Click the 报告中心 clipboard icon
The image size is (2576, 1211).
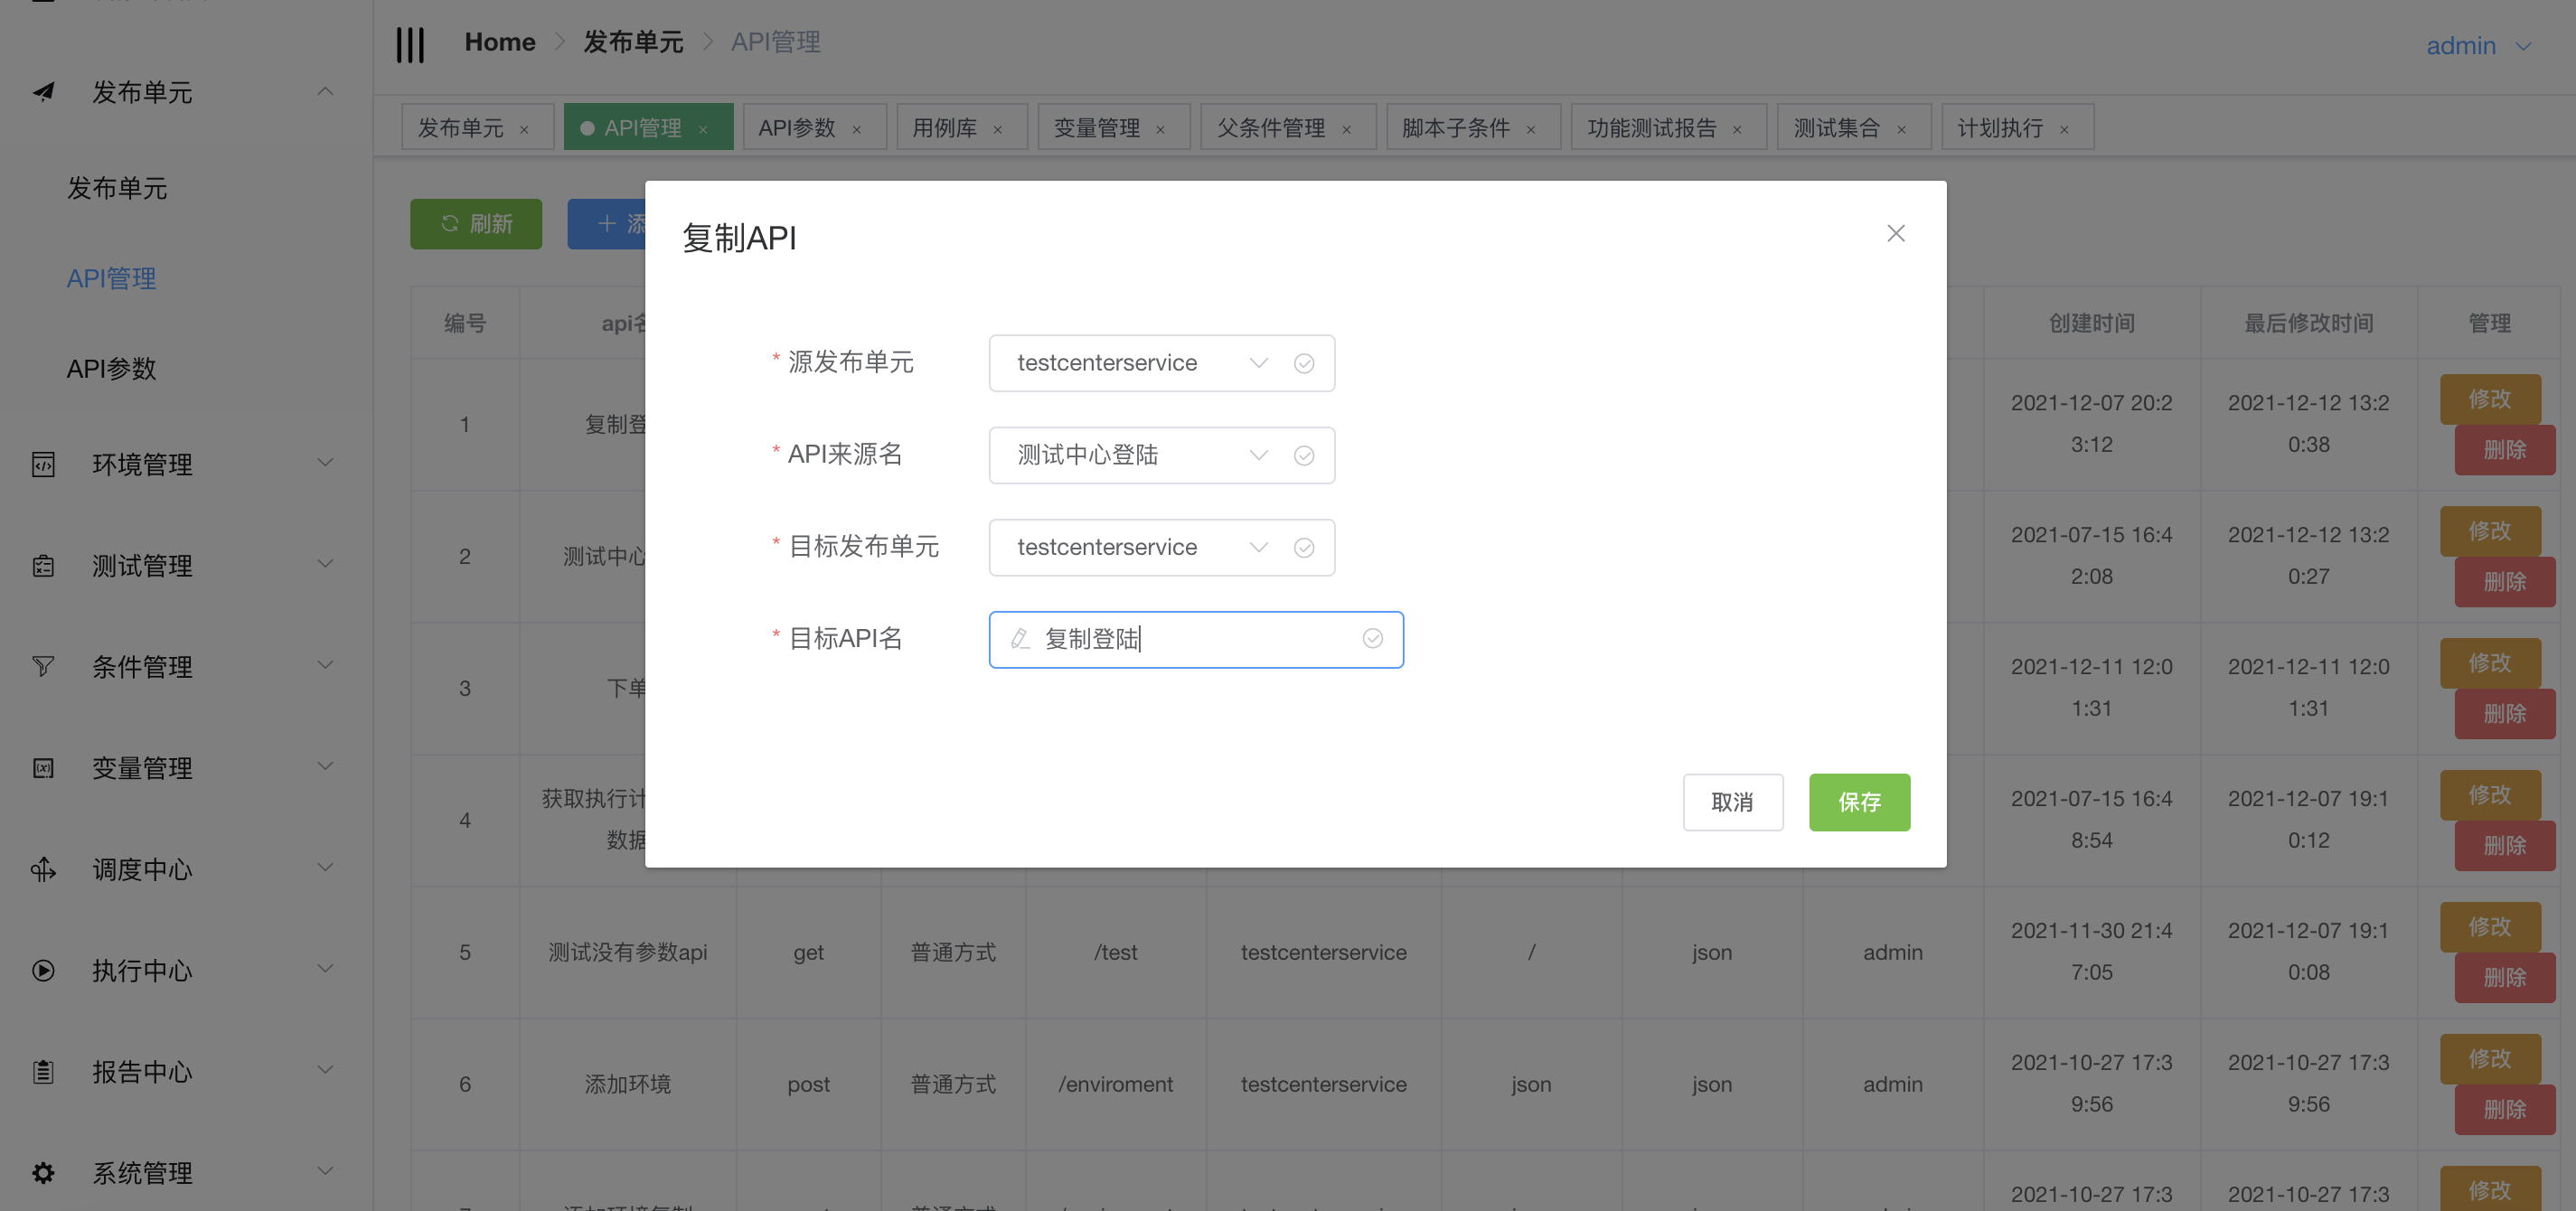coord(43,1072)
